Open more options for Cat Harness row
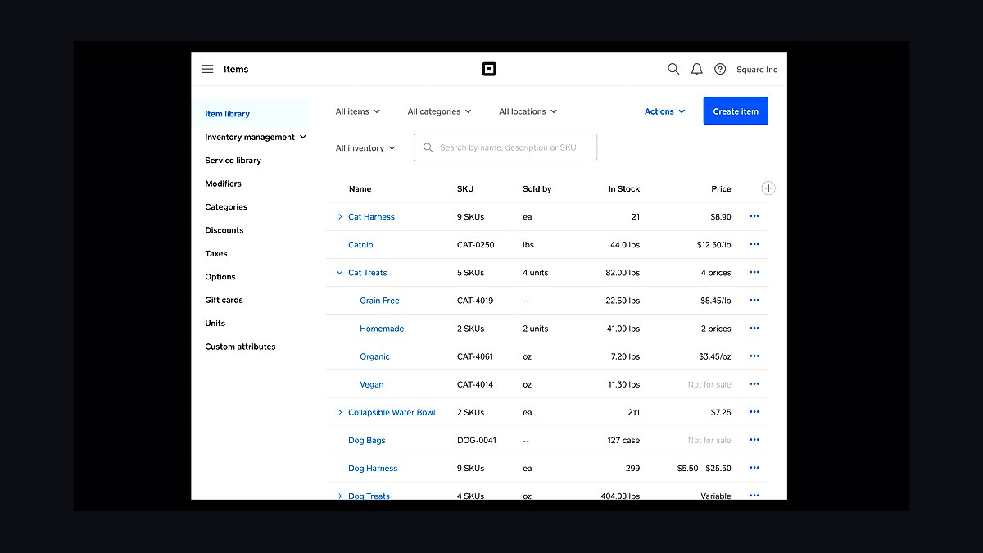Screen dimensions: 983x553 754,216
